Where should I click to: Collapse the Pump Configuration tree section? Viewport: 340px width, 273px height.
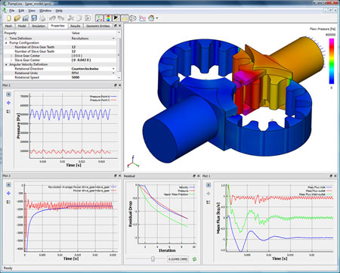pos(6,43)
